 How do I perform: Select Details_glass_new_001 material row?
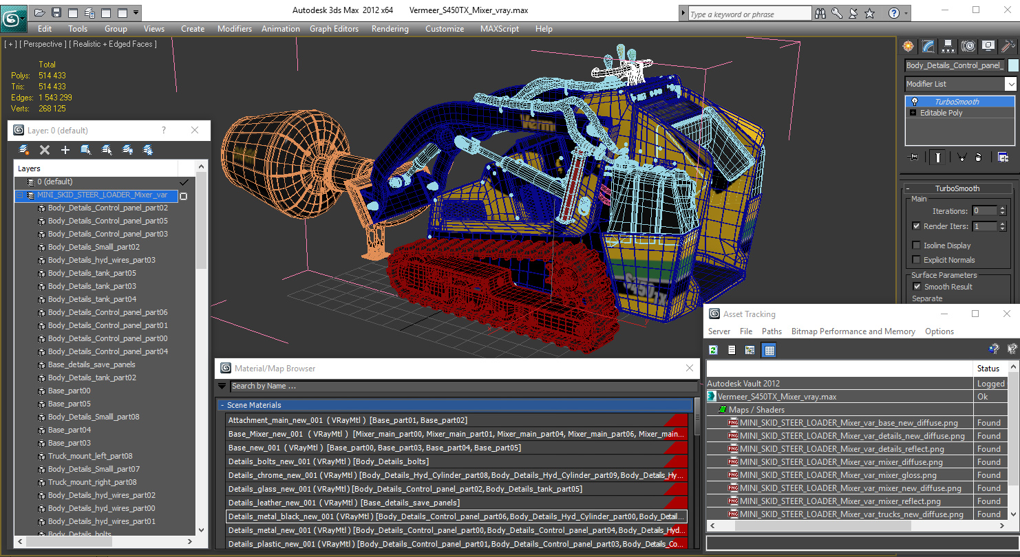(x=457, y=489)
